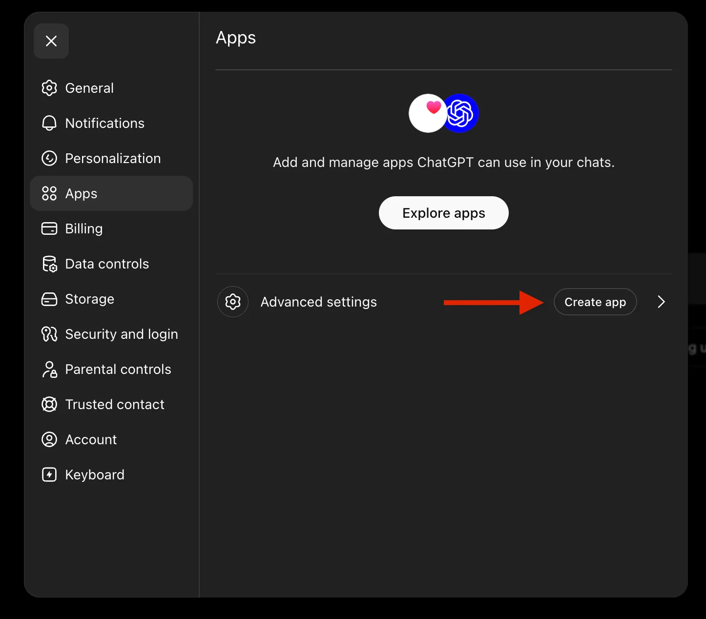Click the Storage drive icon

pos(49,299)
